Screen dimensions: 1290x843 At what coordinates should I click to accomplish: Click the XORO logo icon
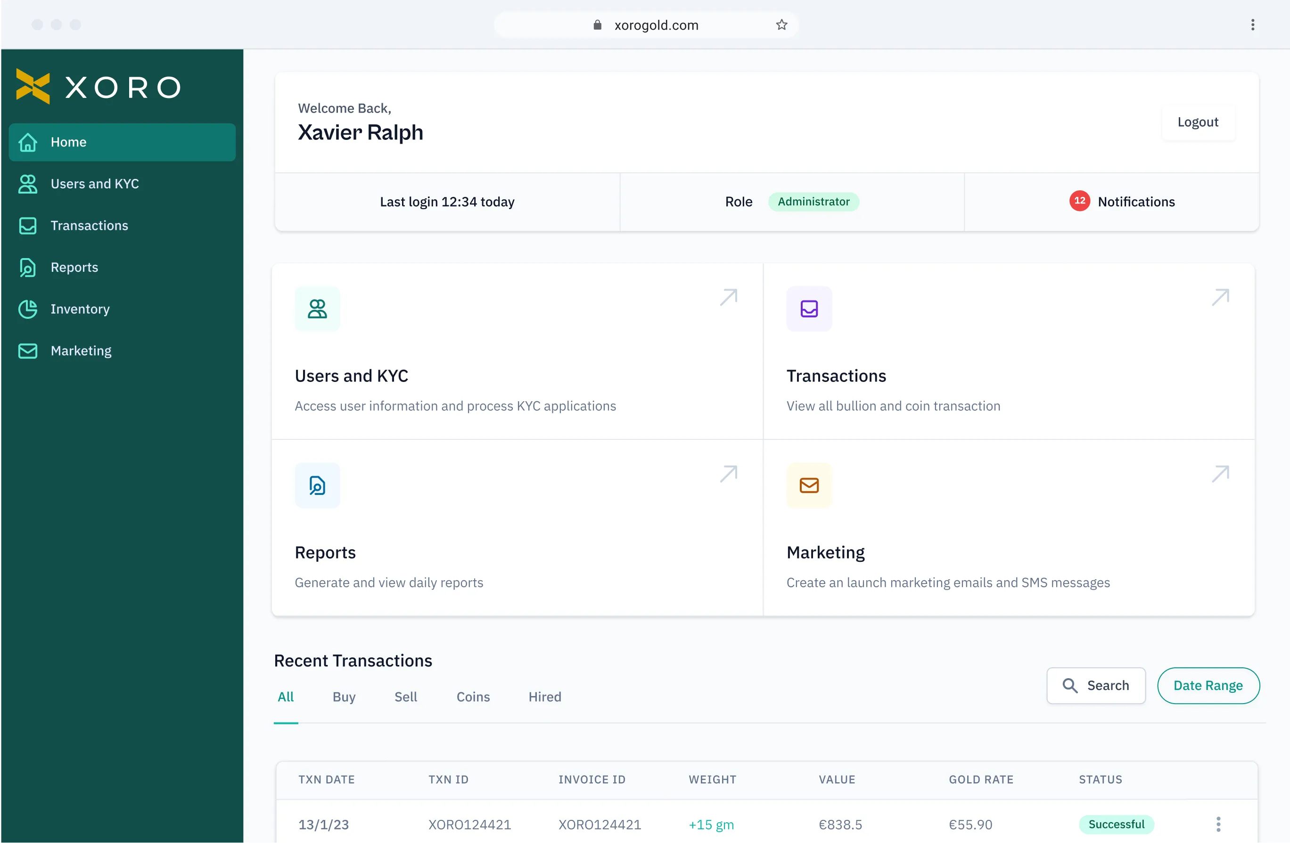click(x=32, y=86)
